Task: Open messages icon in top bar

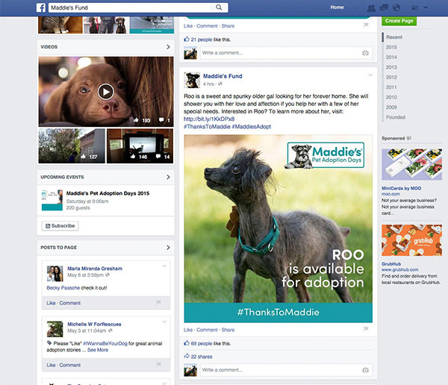Action: click(x=384, y=8)
